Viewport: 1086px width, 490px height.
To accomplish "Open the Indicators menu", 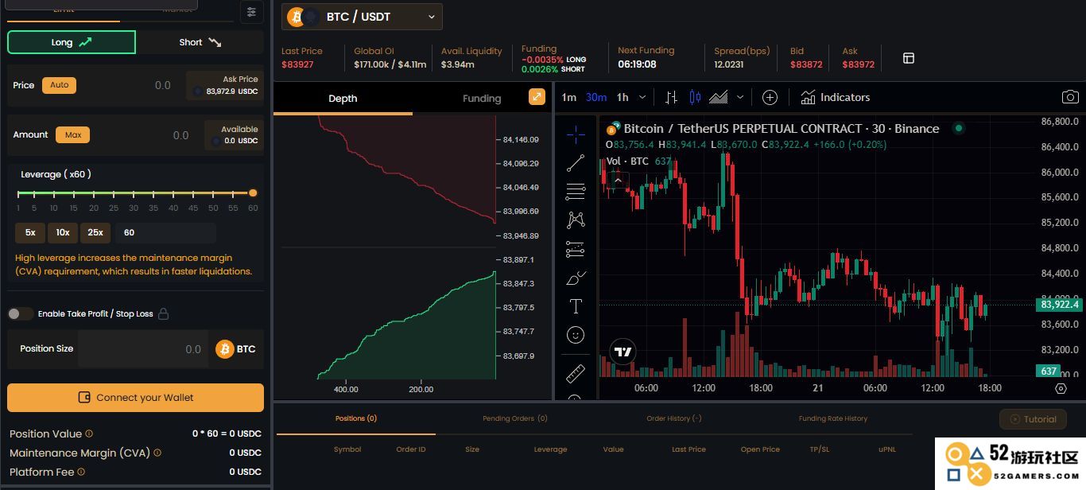I will (836, 97).
